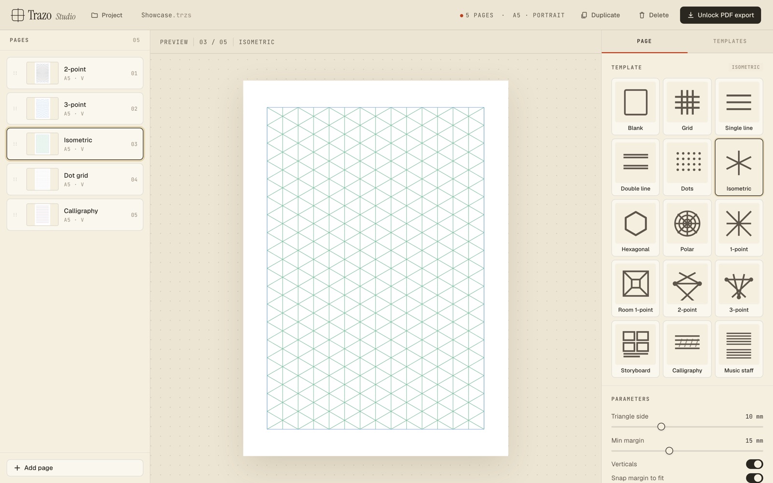773x483 pixels.
Task: Adjust the Triangle side slider
Action: (661, 426)
